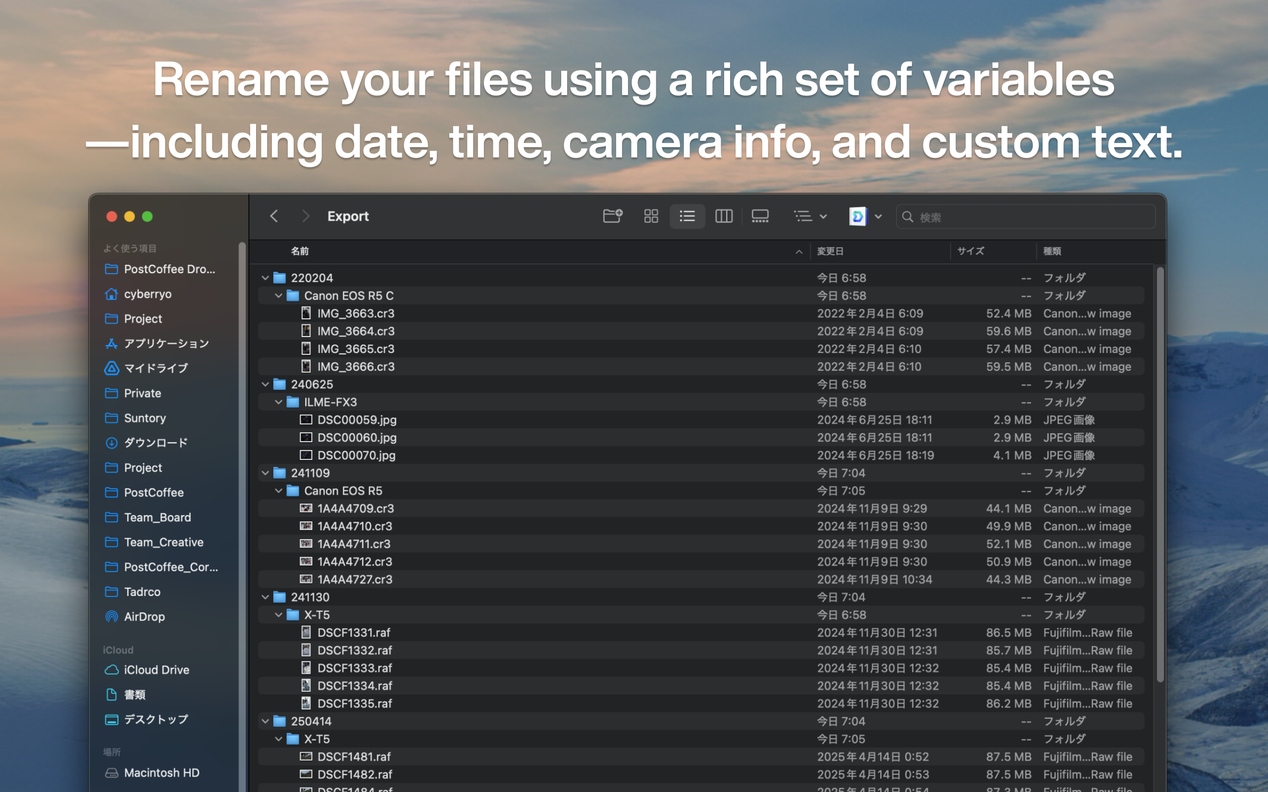Navigate back with the back arrow

[274, 216]
